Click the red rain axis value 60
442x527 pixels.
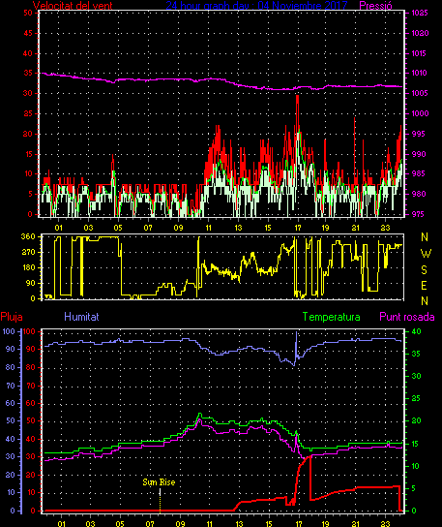pyautogui.click(x=31, y=403)
